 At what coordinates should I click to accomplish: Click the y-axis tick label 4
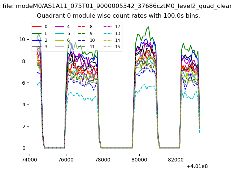[23, 105]
